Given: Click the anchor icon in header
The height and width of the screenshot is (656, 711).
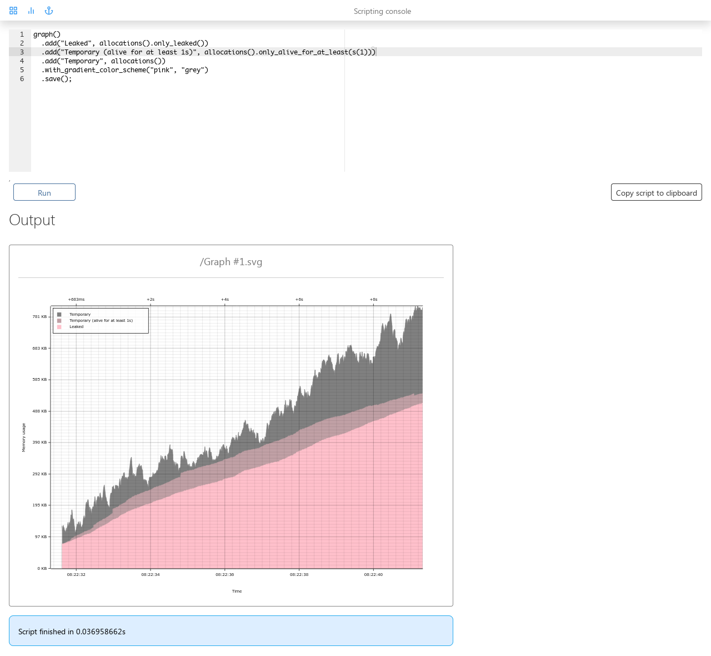Looking at the screenshot, I should click(49, 11).
